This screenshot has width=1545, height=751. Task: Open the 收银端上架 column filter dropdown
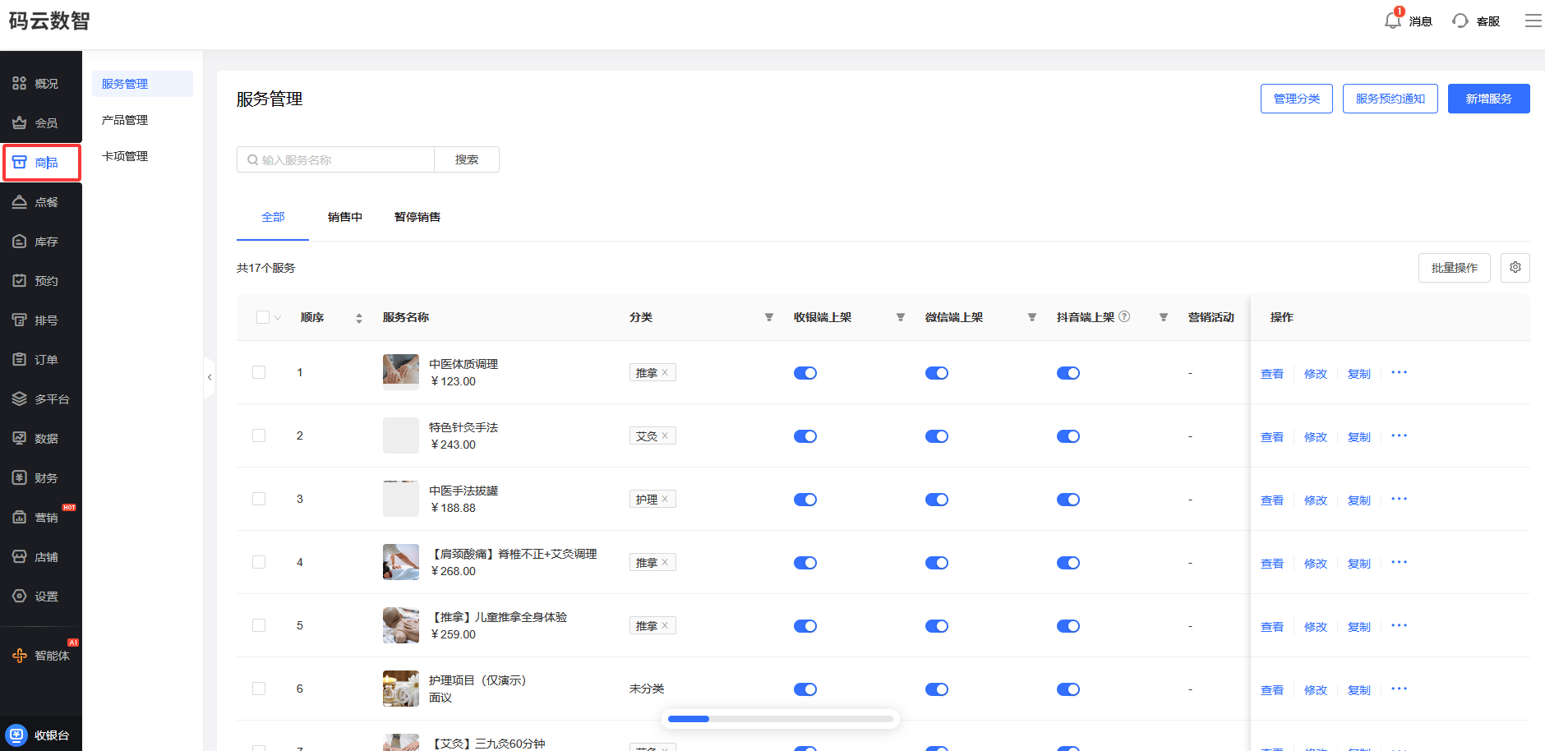(x=900, y=317)
